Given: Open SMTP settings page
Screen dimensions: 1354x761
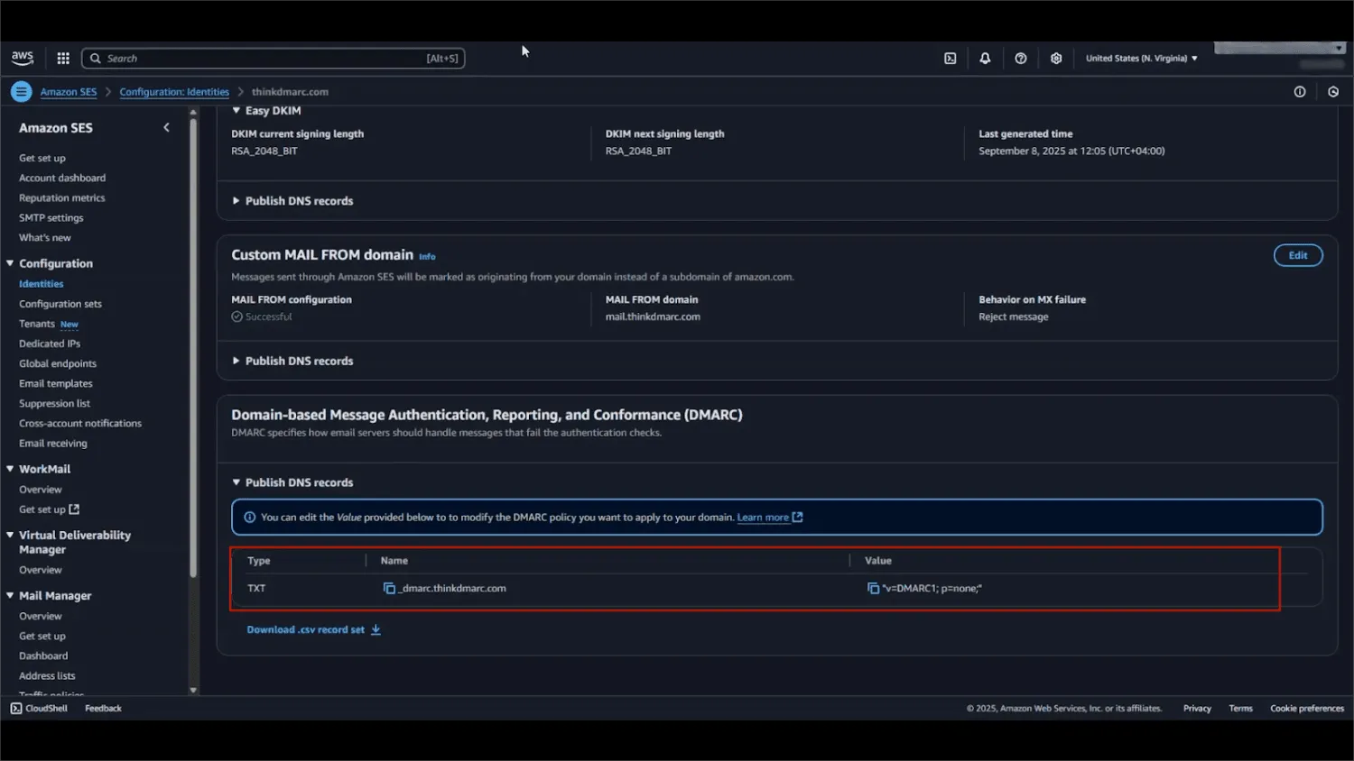Looking at the screenshot, I should 51,218.
